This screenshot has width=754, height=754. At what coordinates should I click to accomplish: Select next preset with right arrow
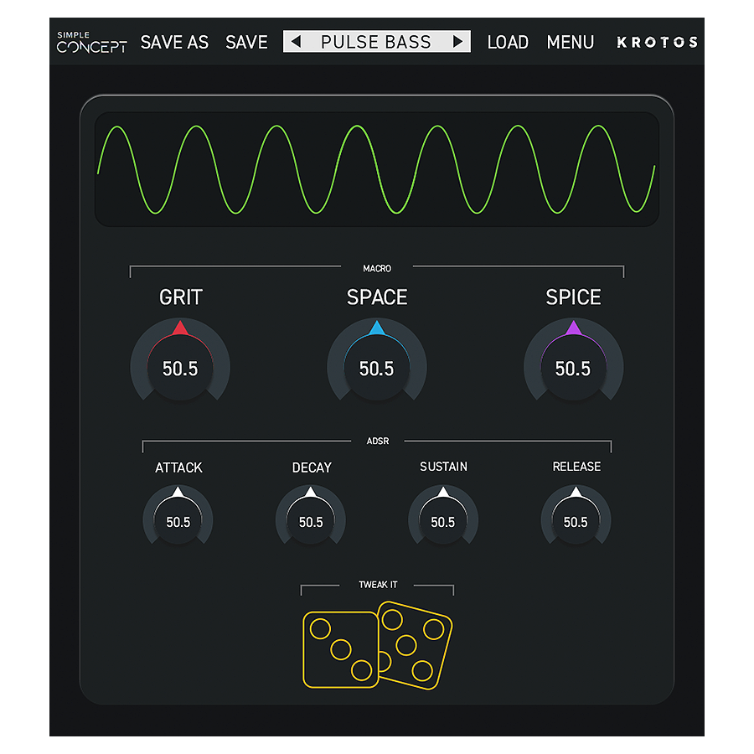point(457,42)
